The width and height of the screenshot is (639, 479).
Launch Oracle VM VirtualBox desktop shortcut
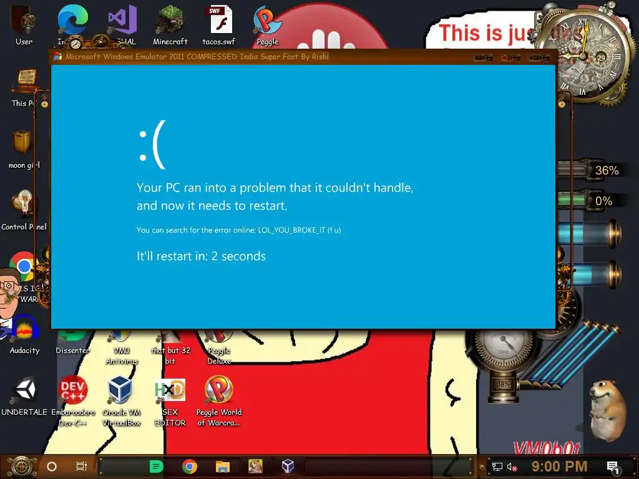click(121, 401)
